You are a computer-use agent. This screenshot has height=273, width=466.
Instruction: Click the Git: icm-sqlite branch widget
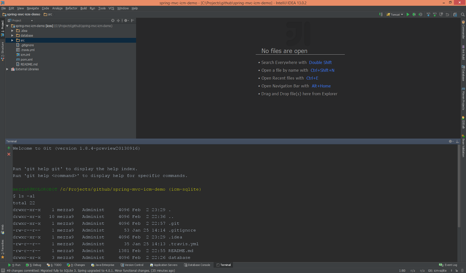coord(438,270)
